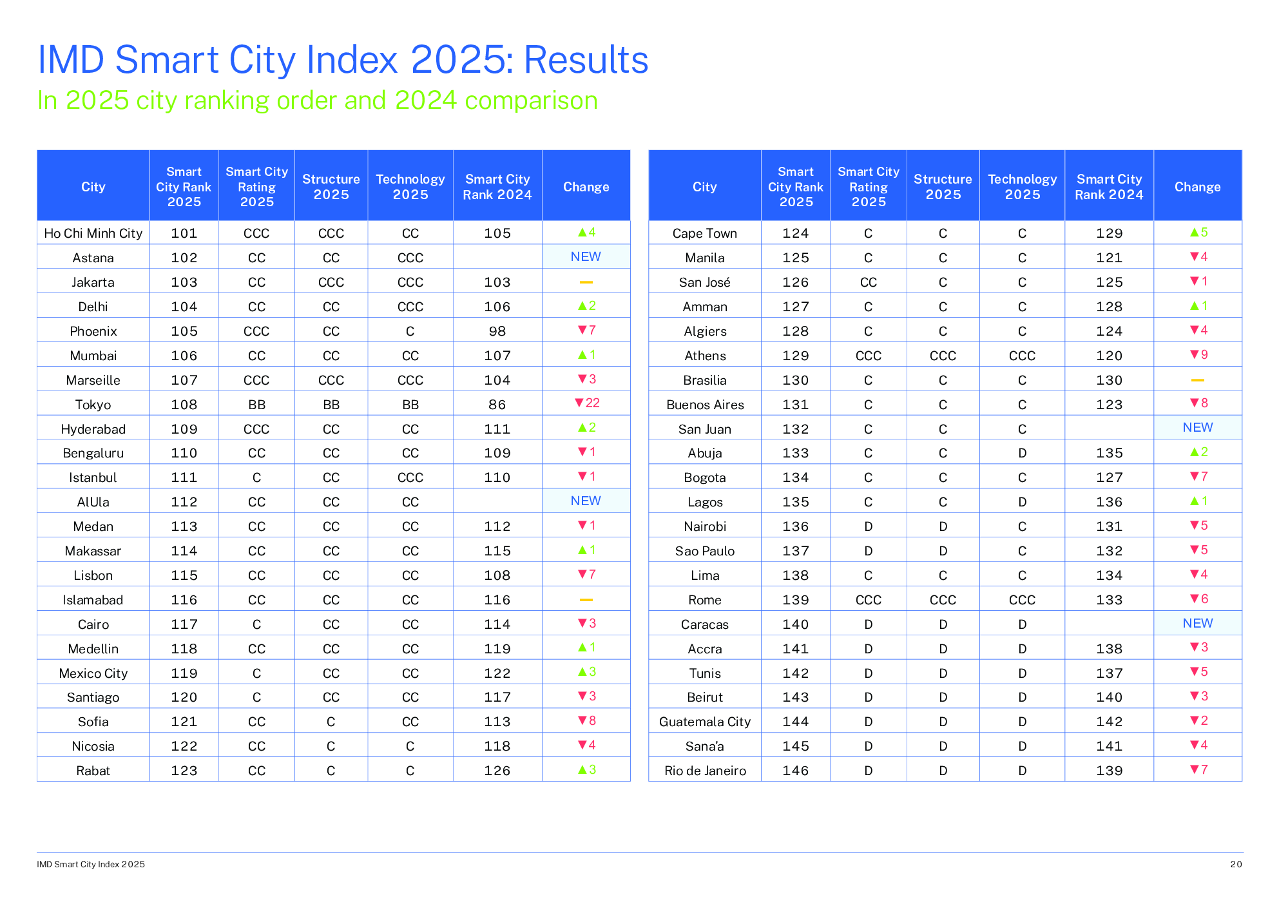Click the up arrow in Amman's row
Image resolution: width=1279 pixels, height=904 pixels.
[1194, 305]
